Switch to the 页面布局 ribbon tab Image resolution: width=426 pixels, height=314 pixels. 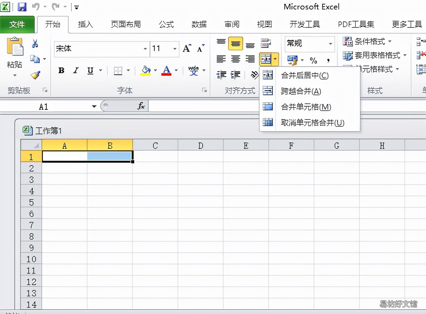(126, 24)
